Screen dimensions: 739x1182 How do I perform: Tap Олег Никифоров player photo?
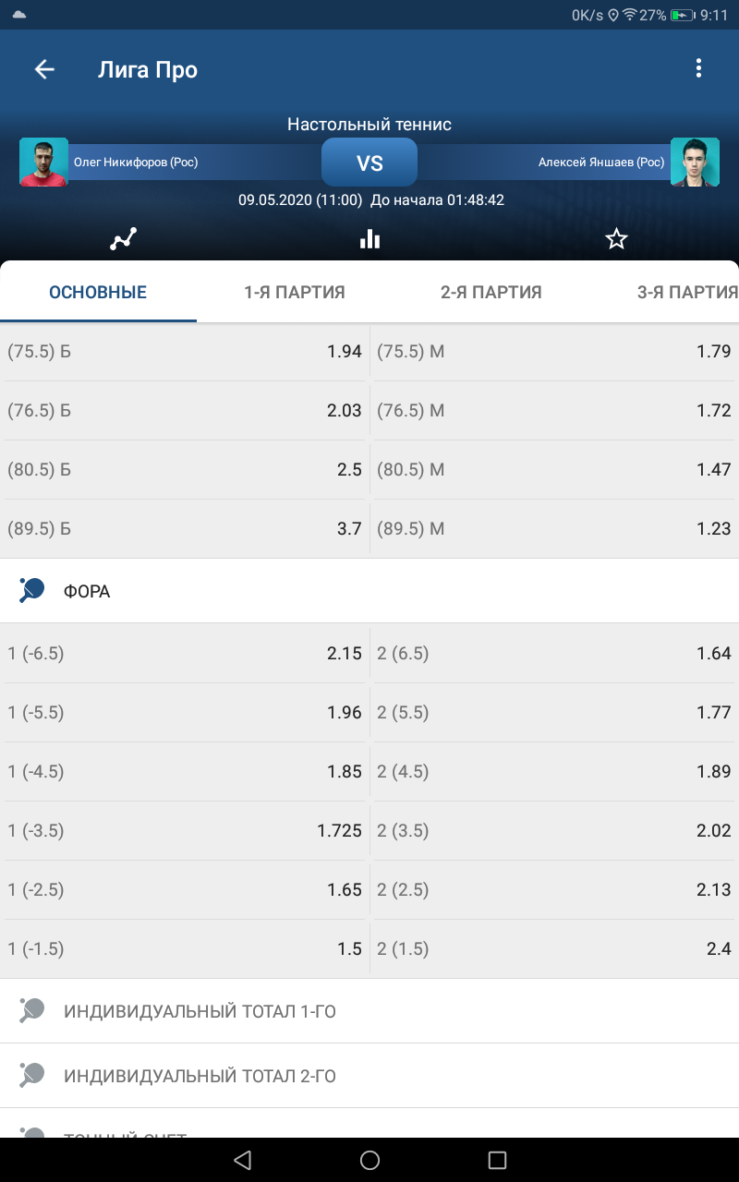[44, 163]
